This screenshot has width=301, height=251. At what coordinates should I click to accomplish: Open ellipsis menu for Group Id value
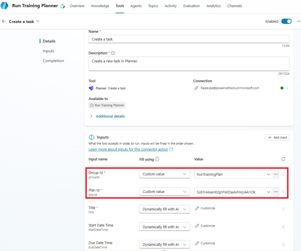(276, 174)
